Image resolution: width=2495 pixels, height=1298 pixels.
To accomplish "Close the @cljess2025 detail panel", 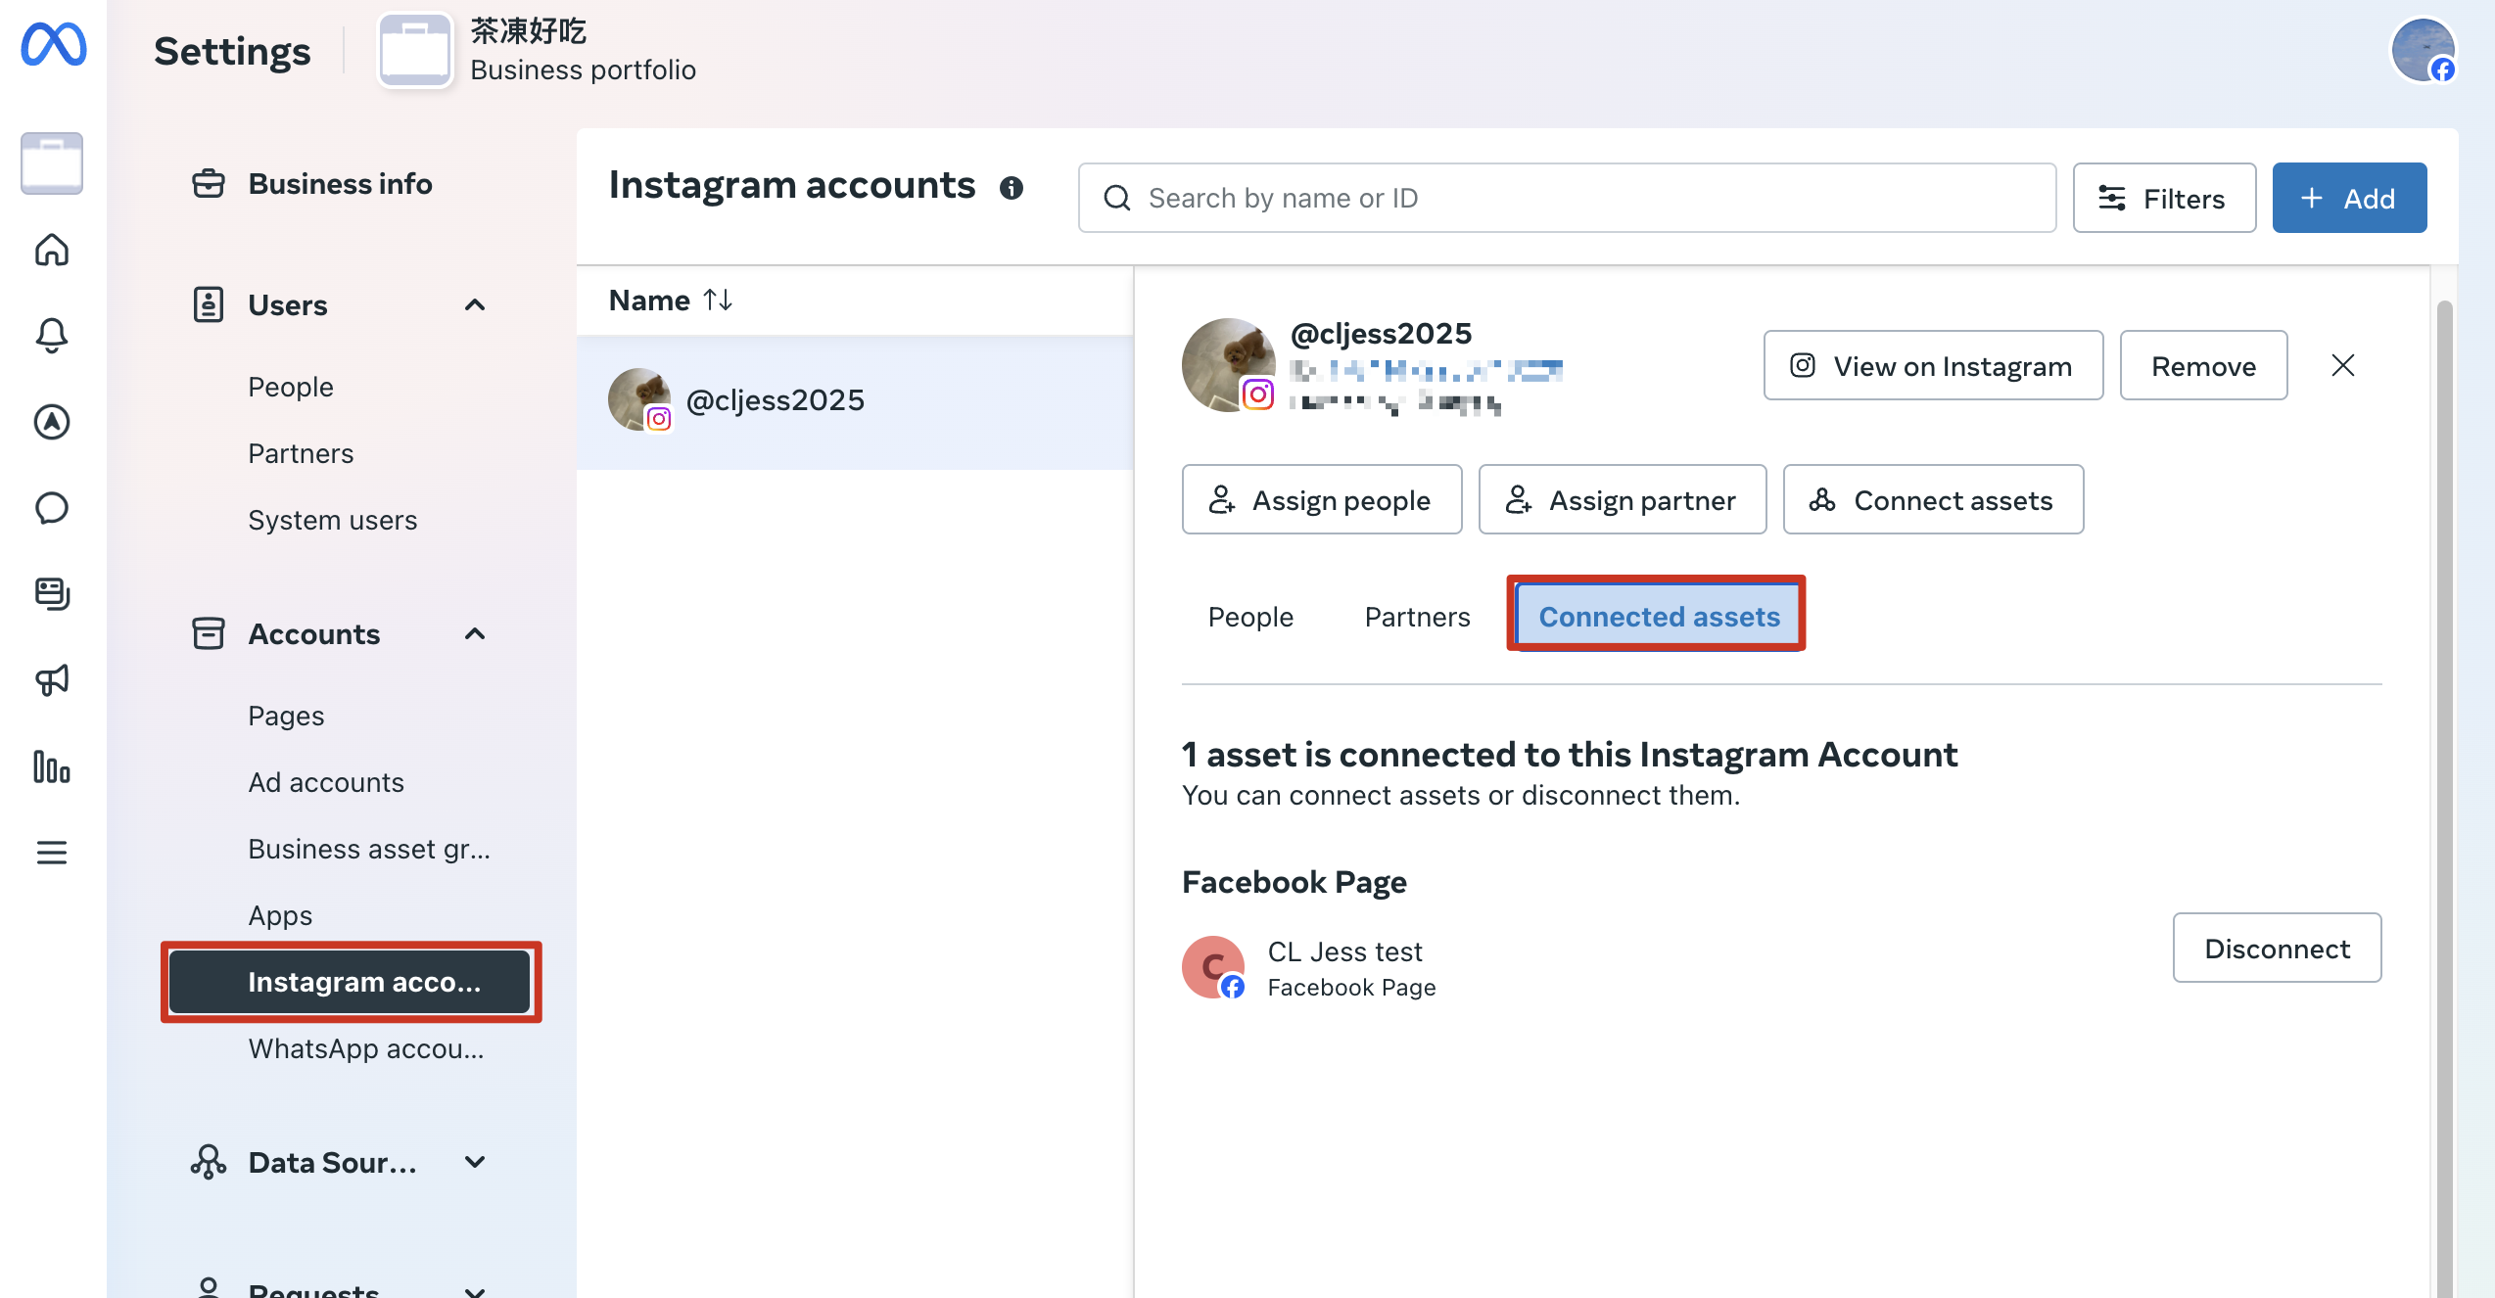I will click(2343, 365).
